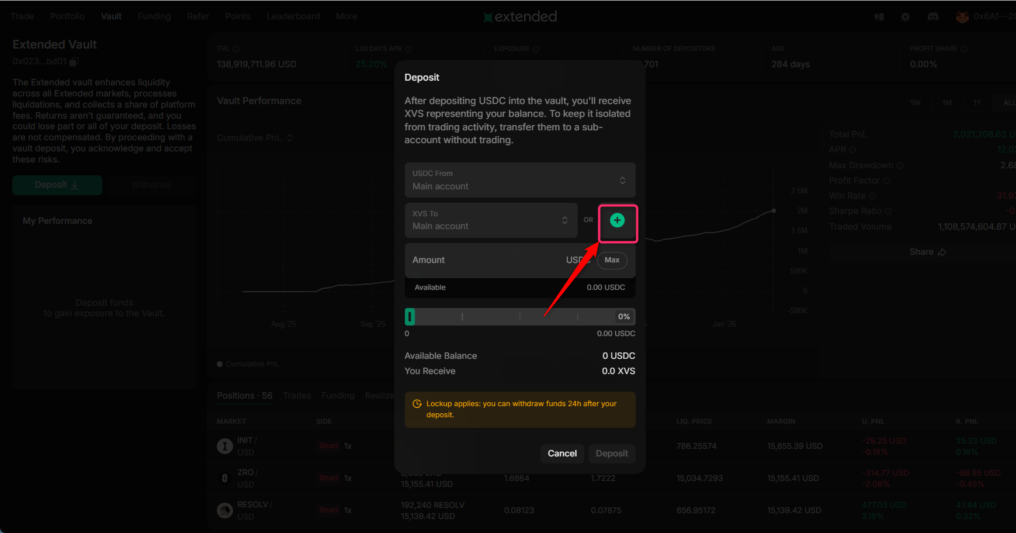The height and width of the screenshot is (533, 1016).
Task: Open the Discord link icon in the header
Action: 933,17
